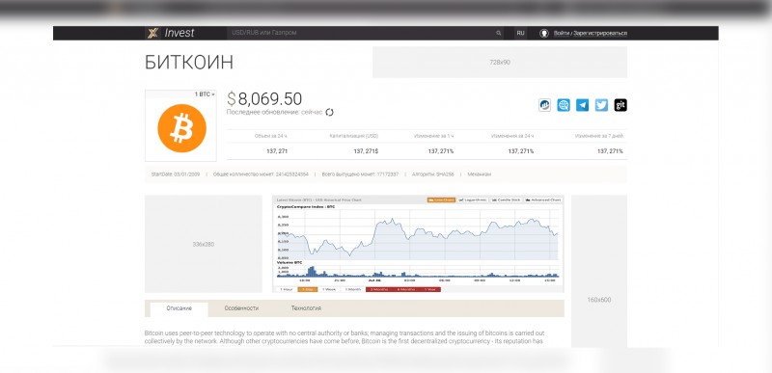The width and height of the screenshot is (772, 373).
Task: Select the Logarithmic chart view button
Action: coord(473,200)
